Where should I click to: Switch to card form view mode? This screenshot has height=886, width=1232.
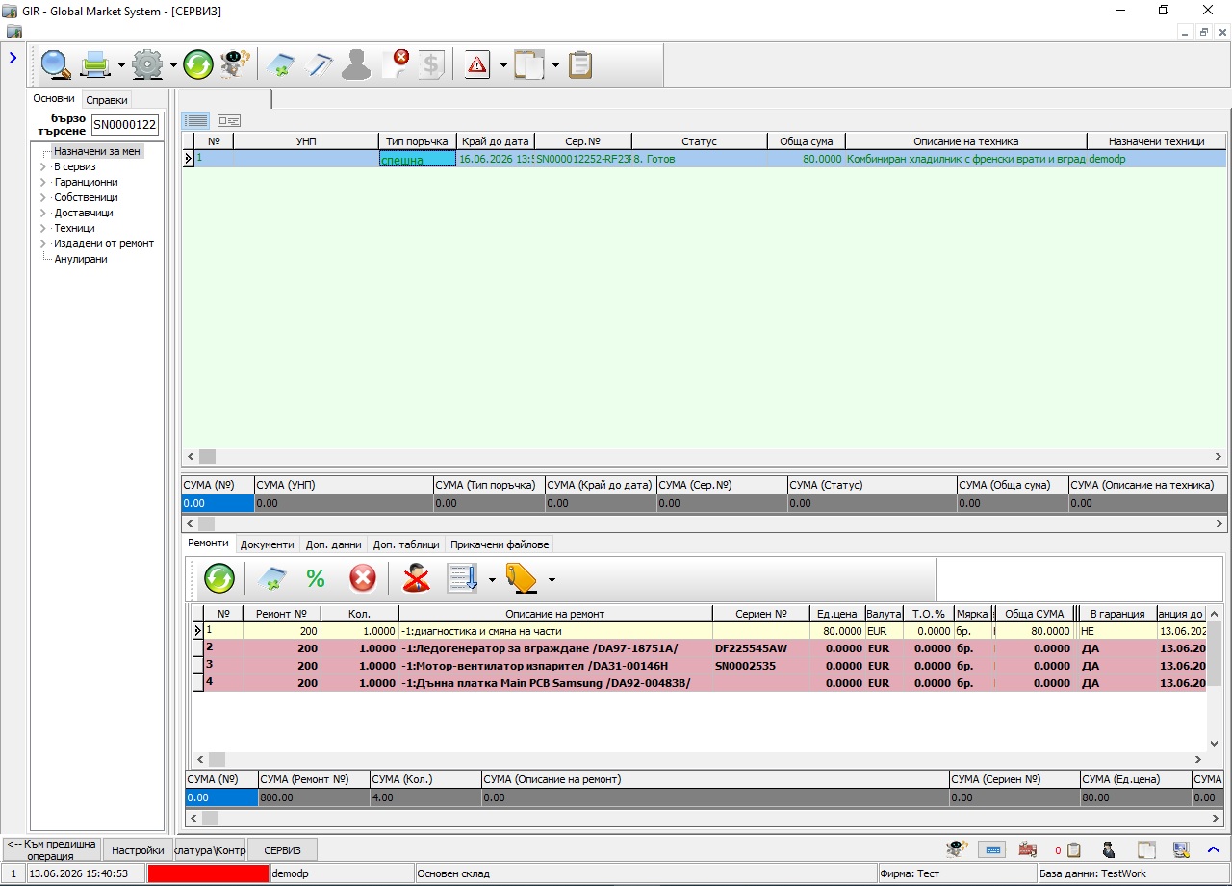tap(228, 120)
